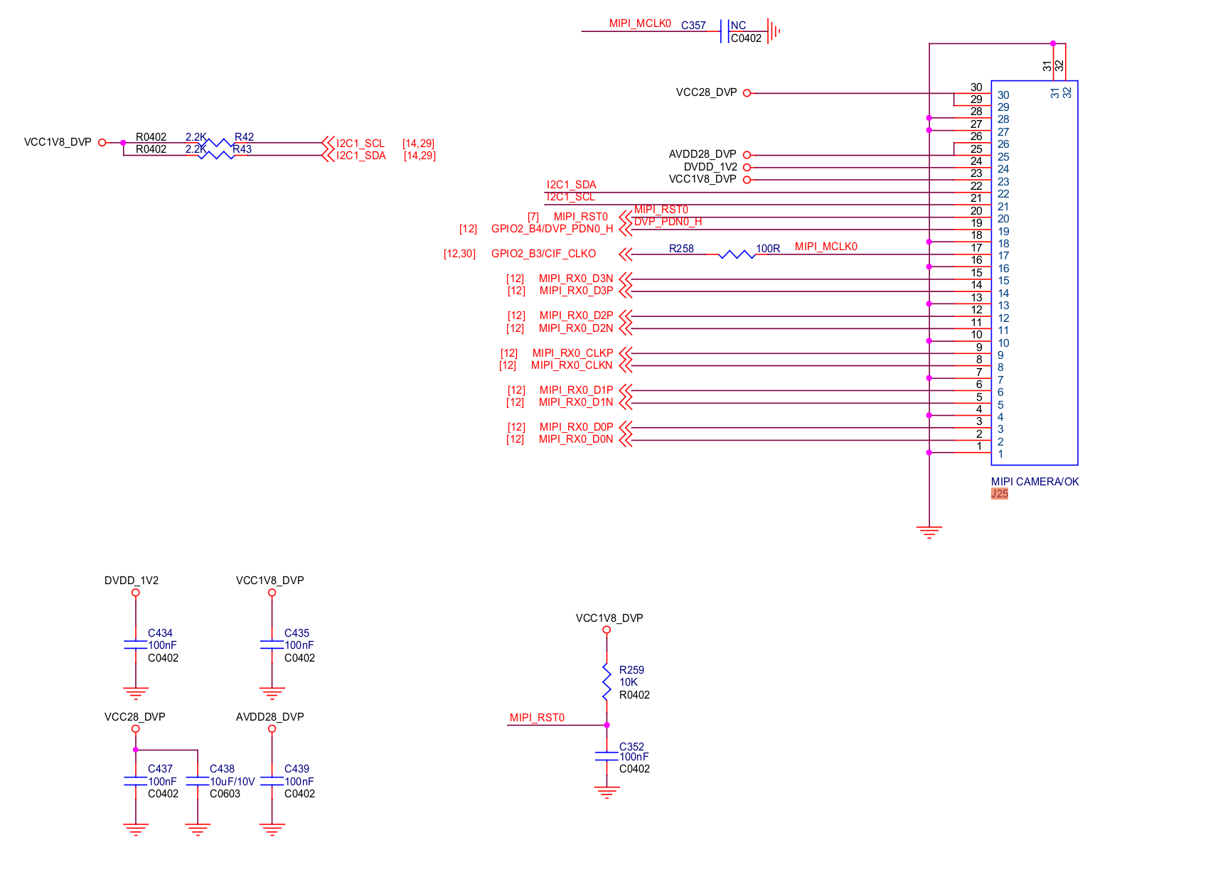Select the R258 designator text

681,249
